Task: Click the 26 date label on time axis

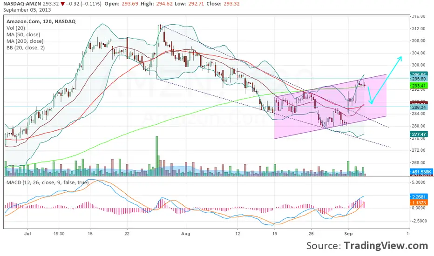Action: (311, 234)
